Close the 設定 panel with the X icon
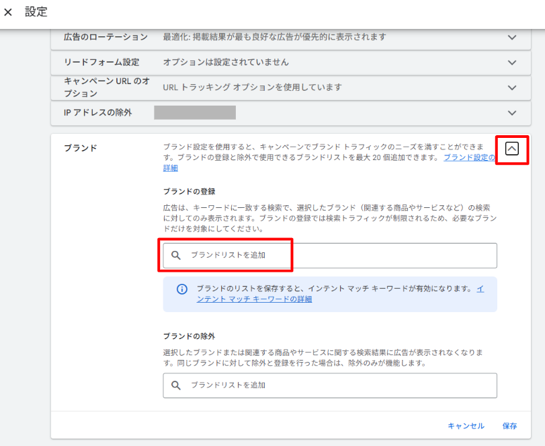The height and width of the screenshot is (446, 545). pos(8,13)
